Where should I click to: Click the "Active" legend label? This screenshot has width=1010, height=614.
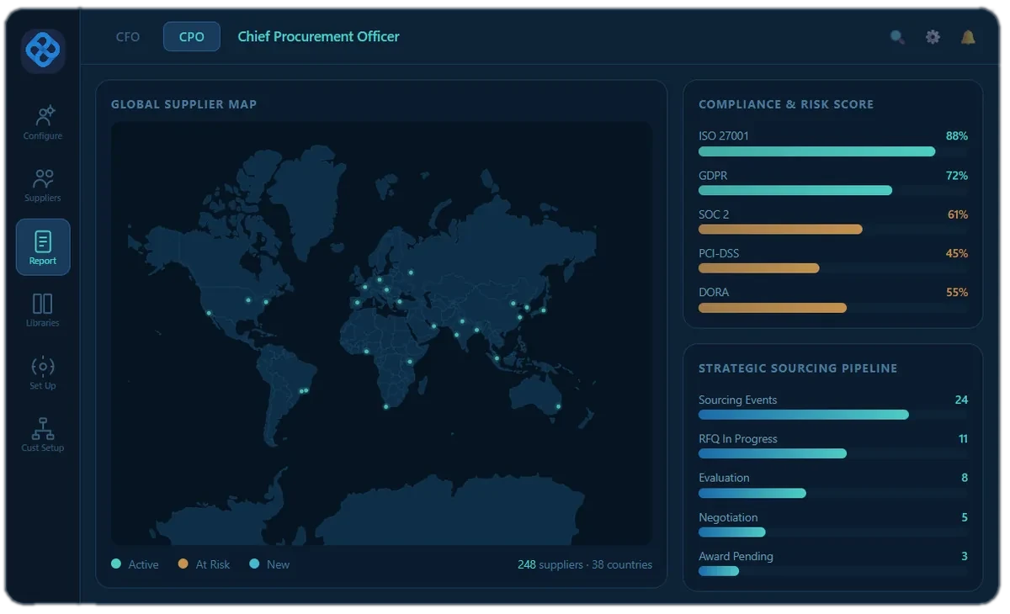[143, 564]
